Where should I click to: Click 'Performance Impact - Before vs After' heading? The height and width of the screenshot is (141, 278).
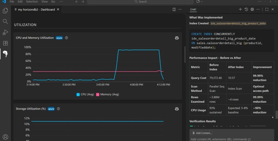[x=215, y=58]
